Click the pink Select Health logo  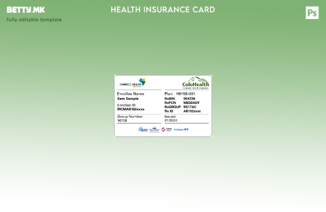166,129
